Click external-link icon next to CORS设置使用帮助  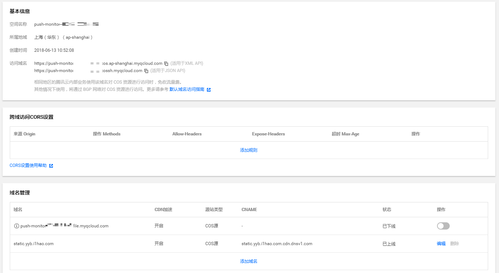[51, 166]
